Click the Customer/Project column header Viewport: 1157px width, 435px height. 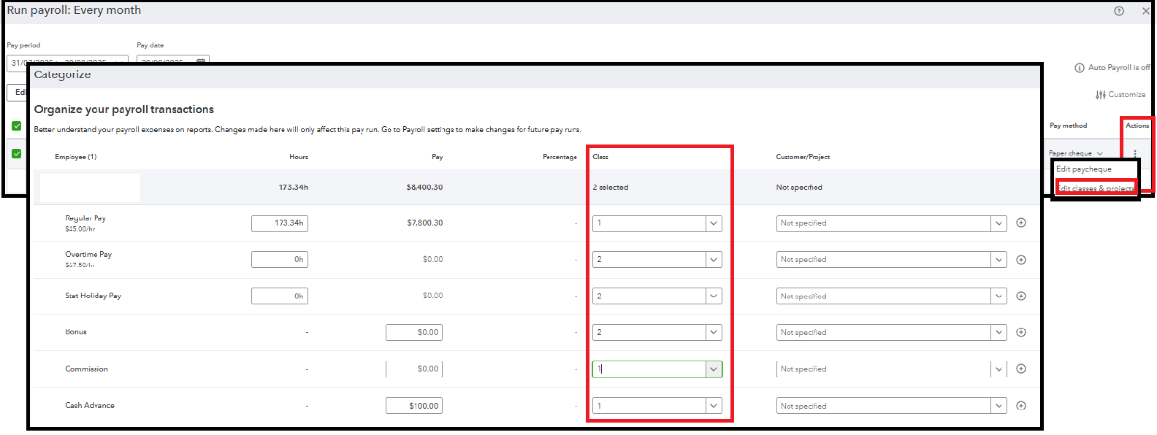803,157
